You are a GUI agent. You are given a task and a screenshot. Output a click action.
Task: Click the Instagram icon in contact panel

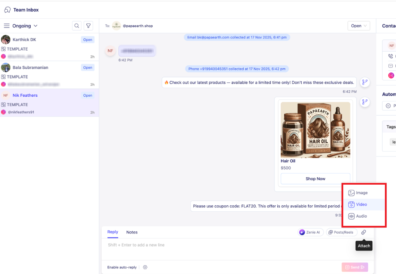pos(391,76)
